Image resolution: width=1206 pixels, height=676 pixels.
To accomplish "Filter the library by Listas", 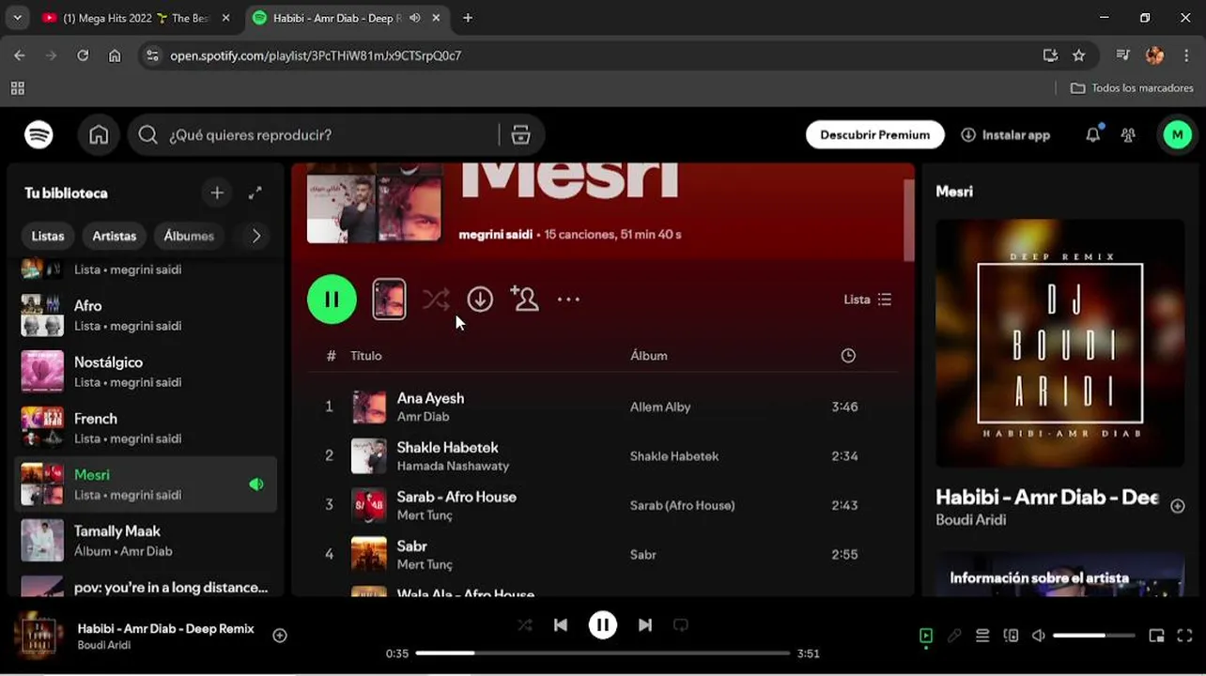I will 48,236.
